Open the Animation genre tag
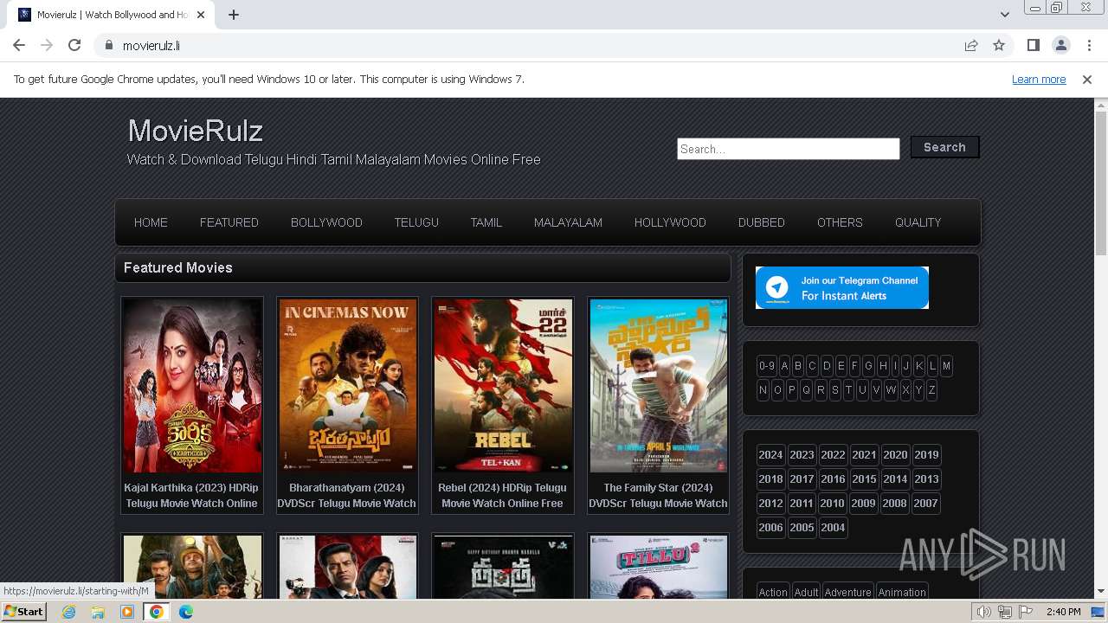Image resolution: width=1108 pixels, height=623 pixels. tap(902, 592)
